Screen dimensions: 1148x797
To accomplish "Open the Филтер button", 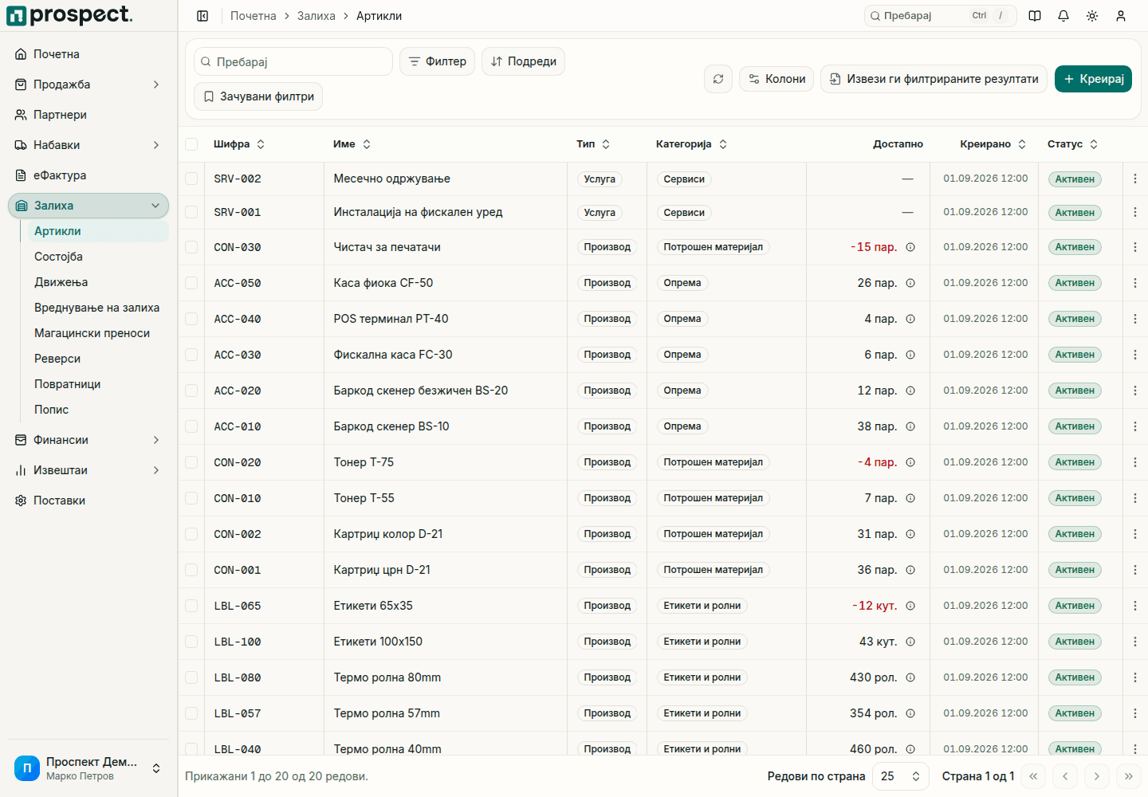I will pos(438,61).
